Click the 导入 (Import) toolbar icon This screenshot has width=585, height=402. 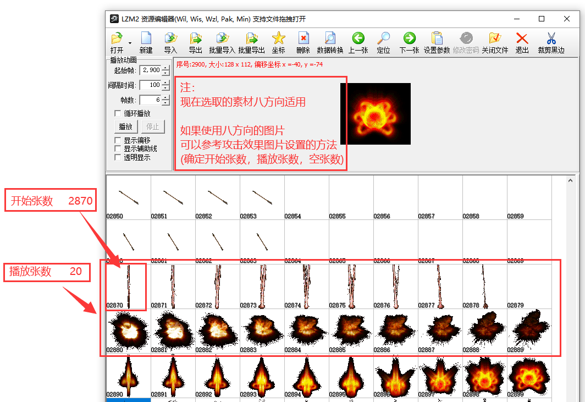click(170, 38)
